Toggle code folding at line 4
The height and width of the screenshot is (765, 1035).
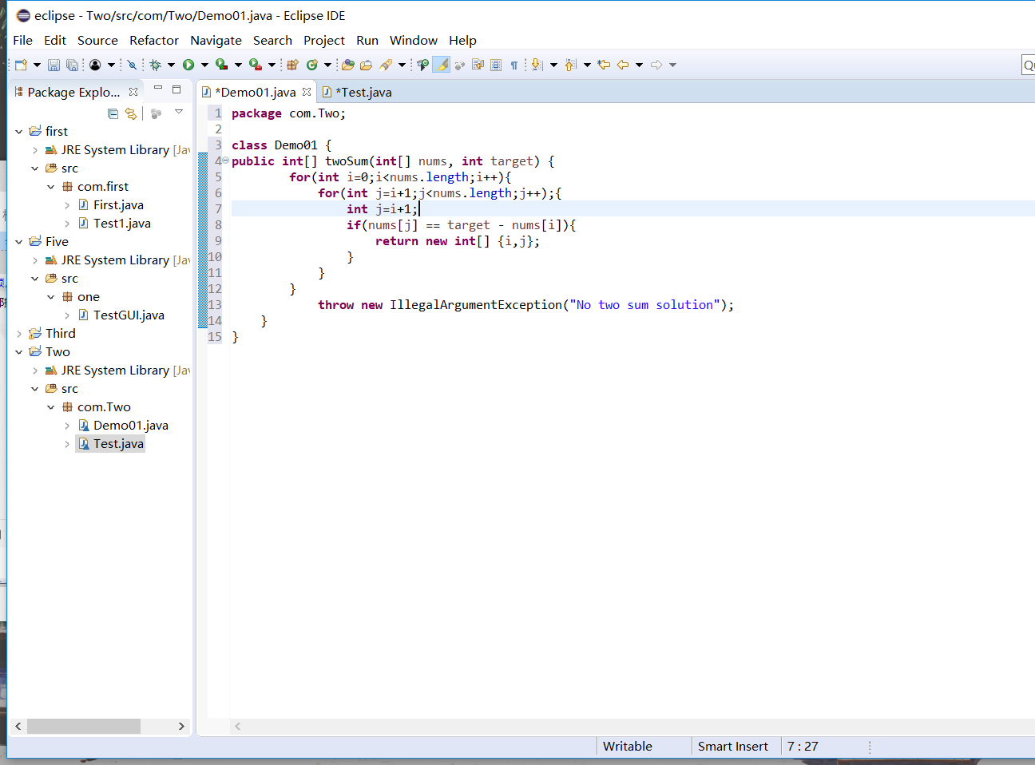[x=225, y=161]
